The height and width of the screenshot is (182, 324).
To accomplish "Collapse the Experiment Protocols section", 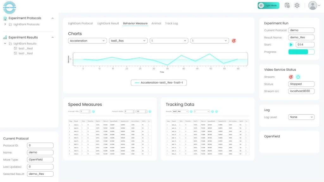I will click(53, 18).
